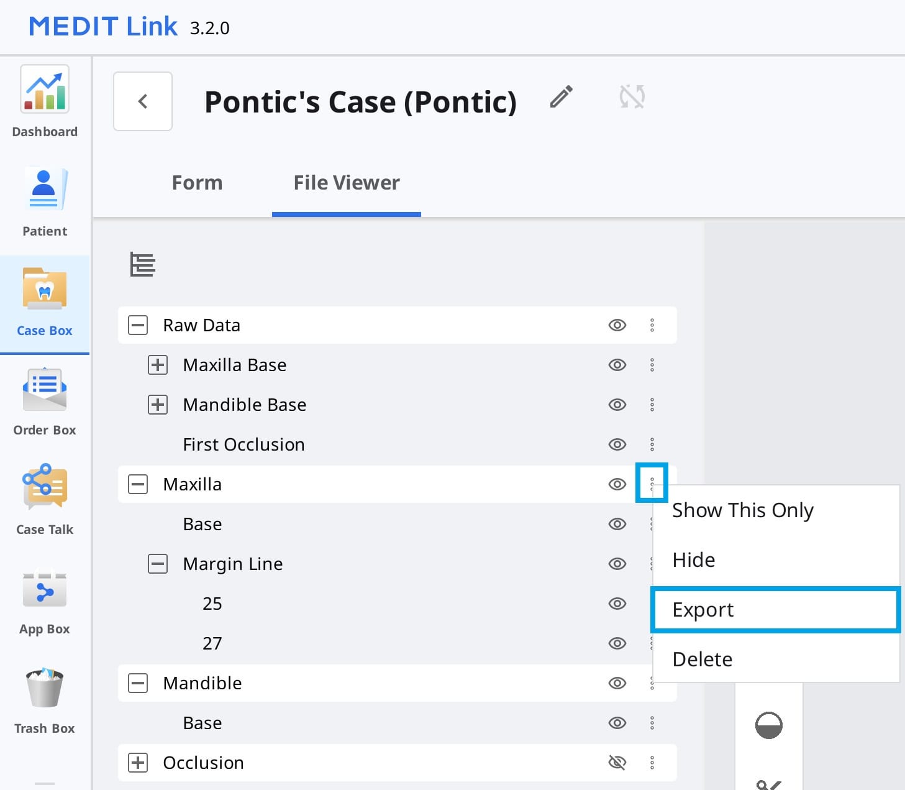Image resolution: width=905 pixels, height=790 pixels.
Task: Select the Occlusion tree row
Action: [398, 763]
